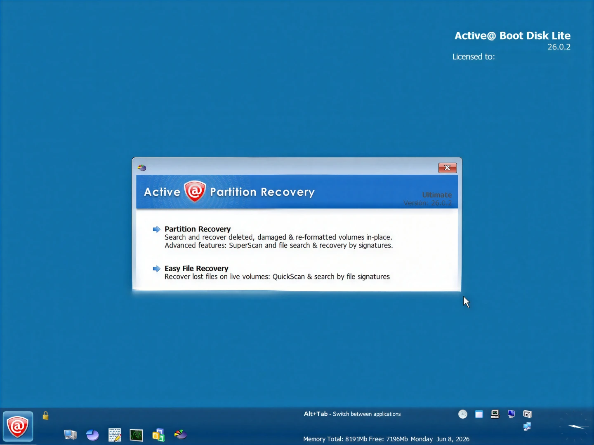Open the Active@ shield start menu button

click(18, 426)
